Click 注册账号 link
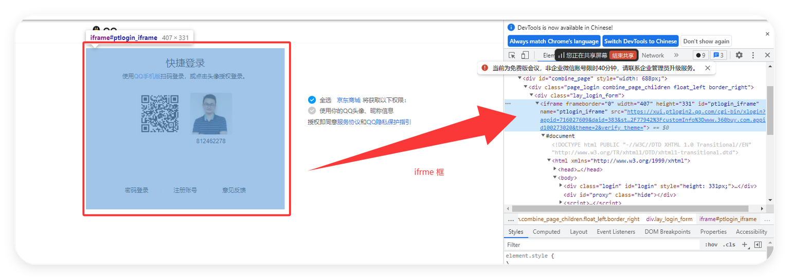 pos(185,190)
